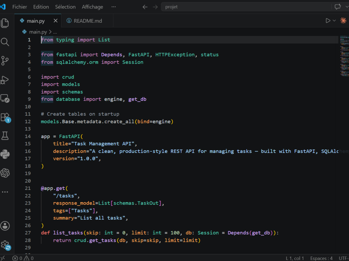Screen dimensions: 349x261
Task: Open the Edition menu
Action: (41, 7)
